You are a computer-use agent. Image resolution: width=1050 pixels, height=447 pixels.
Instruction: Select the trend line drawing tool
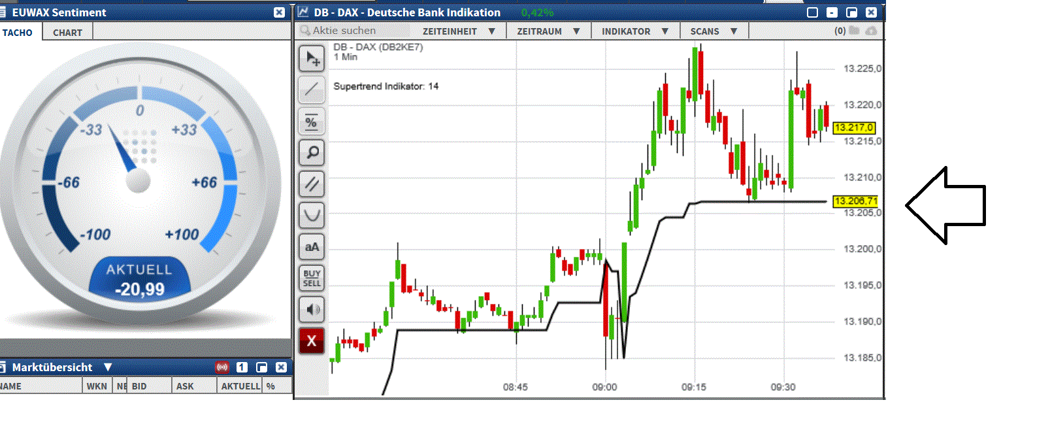pyautogui.click(x=312, y=90)
